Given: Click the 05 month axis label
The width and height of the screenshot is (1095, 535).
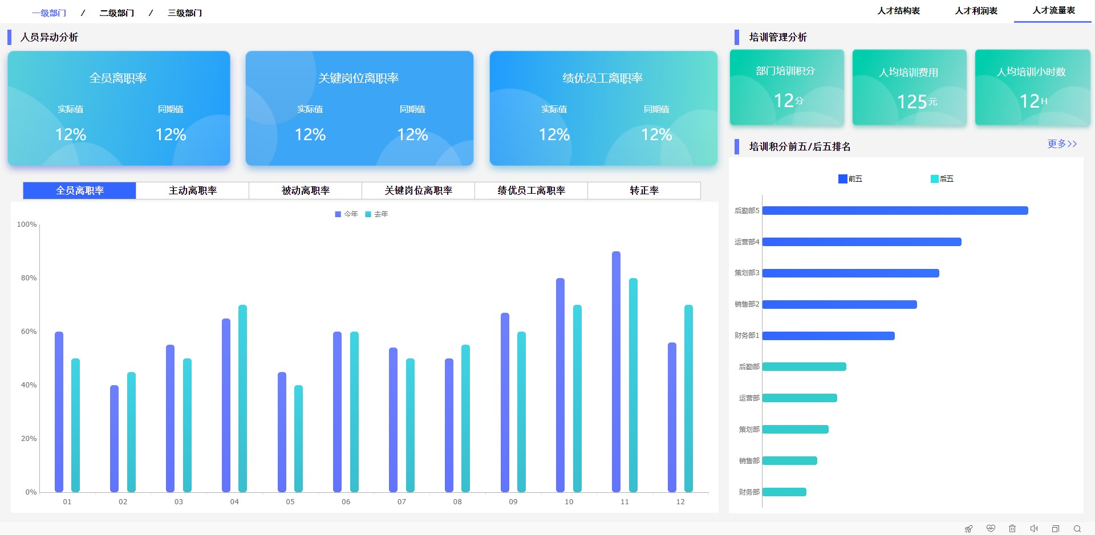Looking at the screenshot, I should 290,502.
